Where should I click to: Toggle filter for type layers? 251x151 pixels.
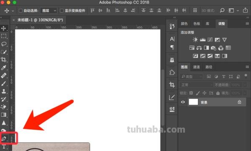pos(223,77)
